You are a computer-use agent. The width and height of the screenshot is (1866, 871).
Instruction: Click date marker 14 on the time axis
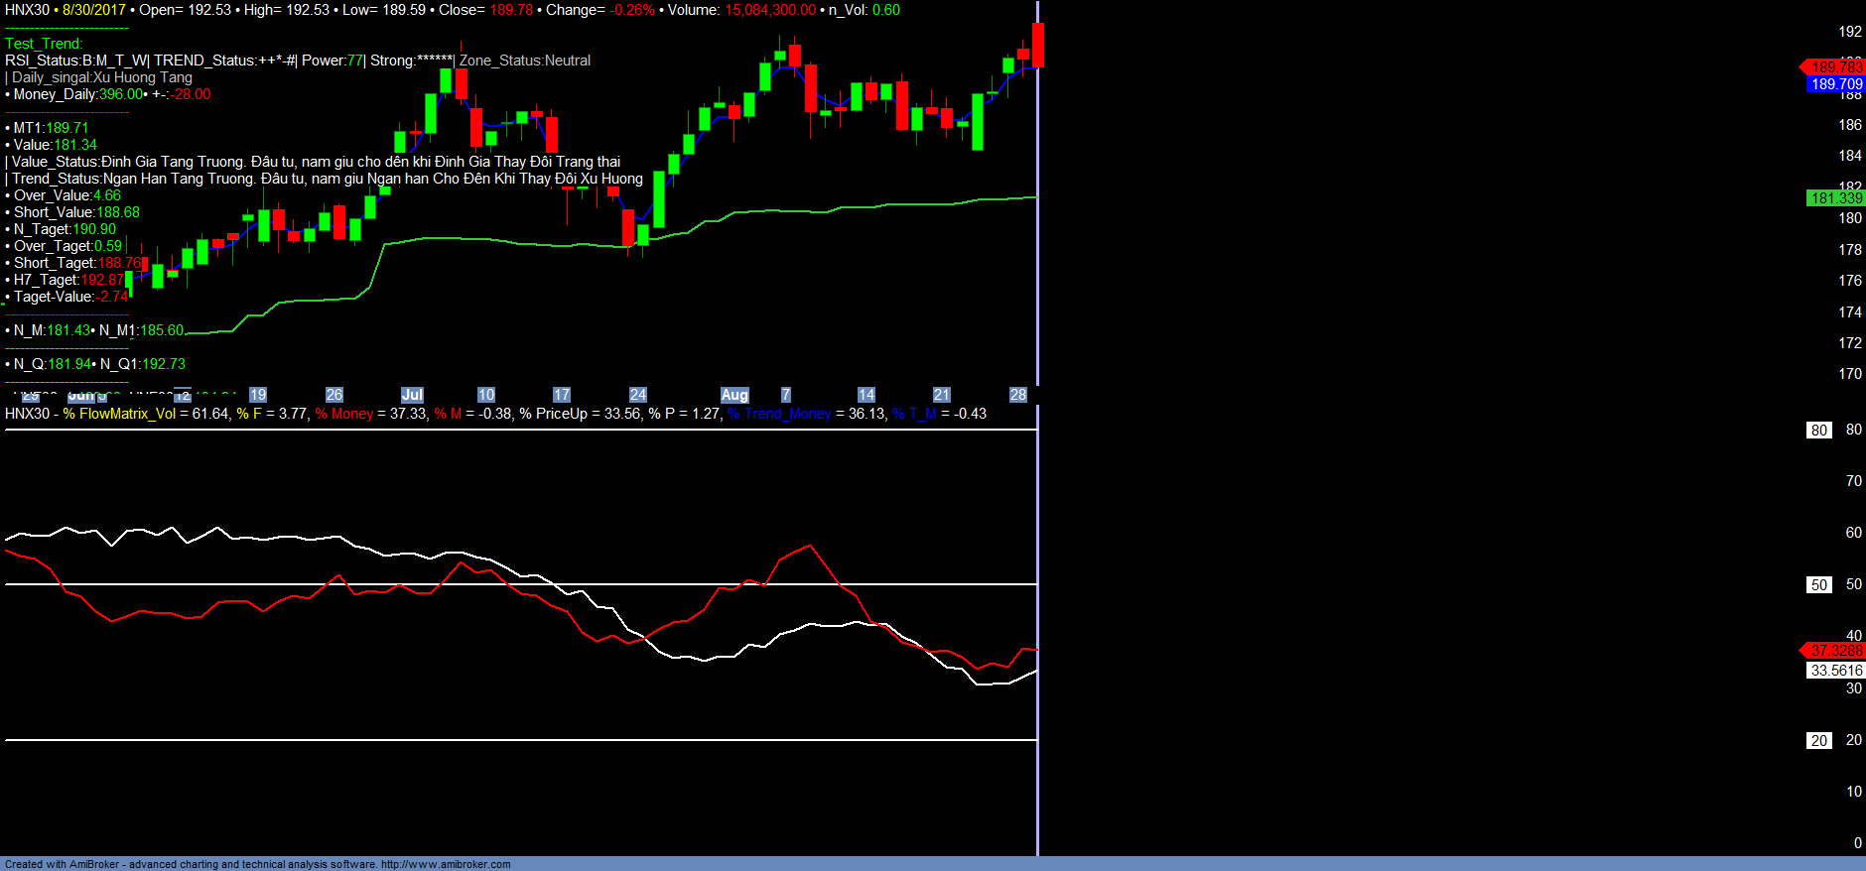coord(866,395)
